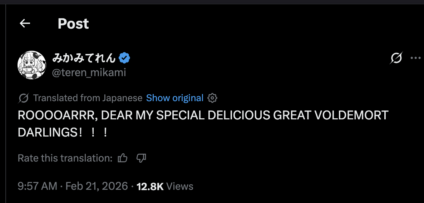Click the Rate this translation label
The height and width of the screenshot is (203, 424).
click(65, 158)
